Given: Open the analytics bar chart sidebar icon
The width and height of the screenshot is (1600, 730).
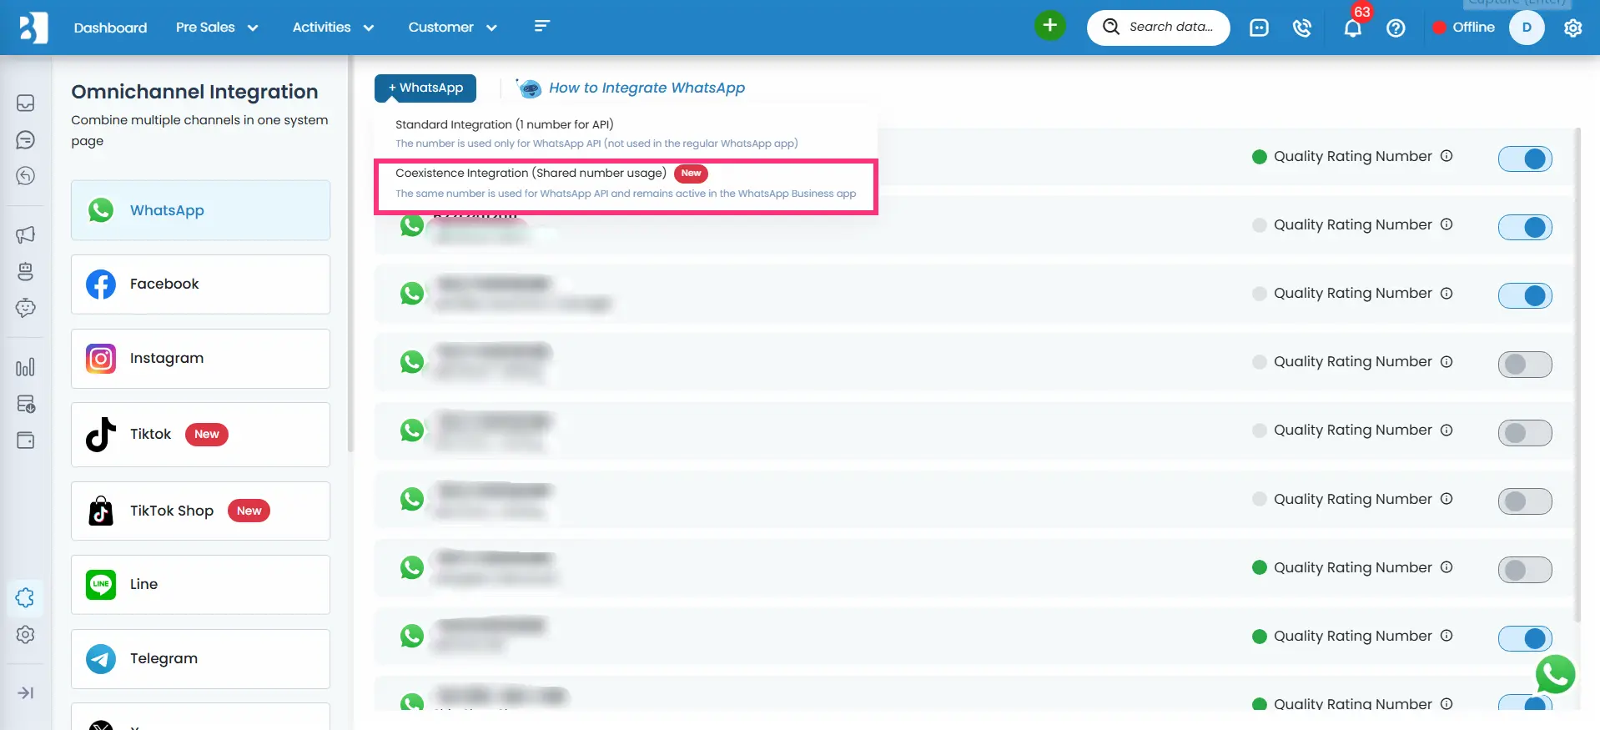Looking at the screenshot, I should point(26,367).
